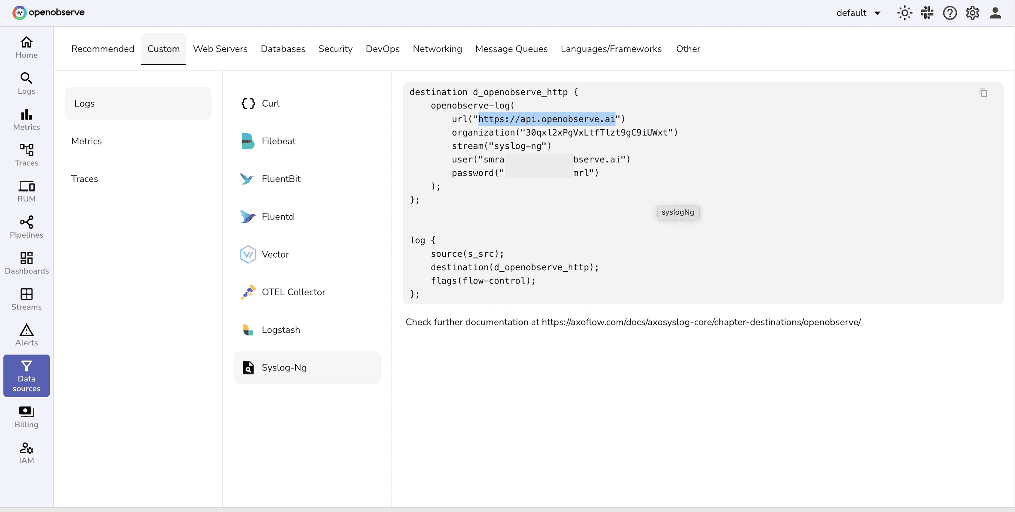Viewport: 1015px width, 512px height.
Task: Click the OpenObserve logo
Action: [49, 13]
